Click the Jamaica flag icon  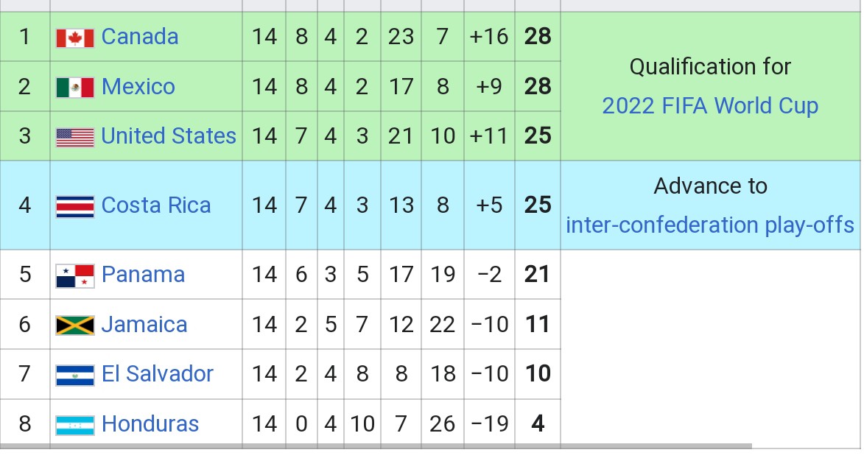coord(75,325)
